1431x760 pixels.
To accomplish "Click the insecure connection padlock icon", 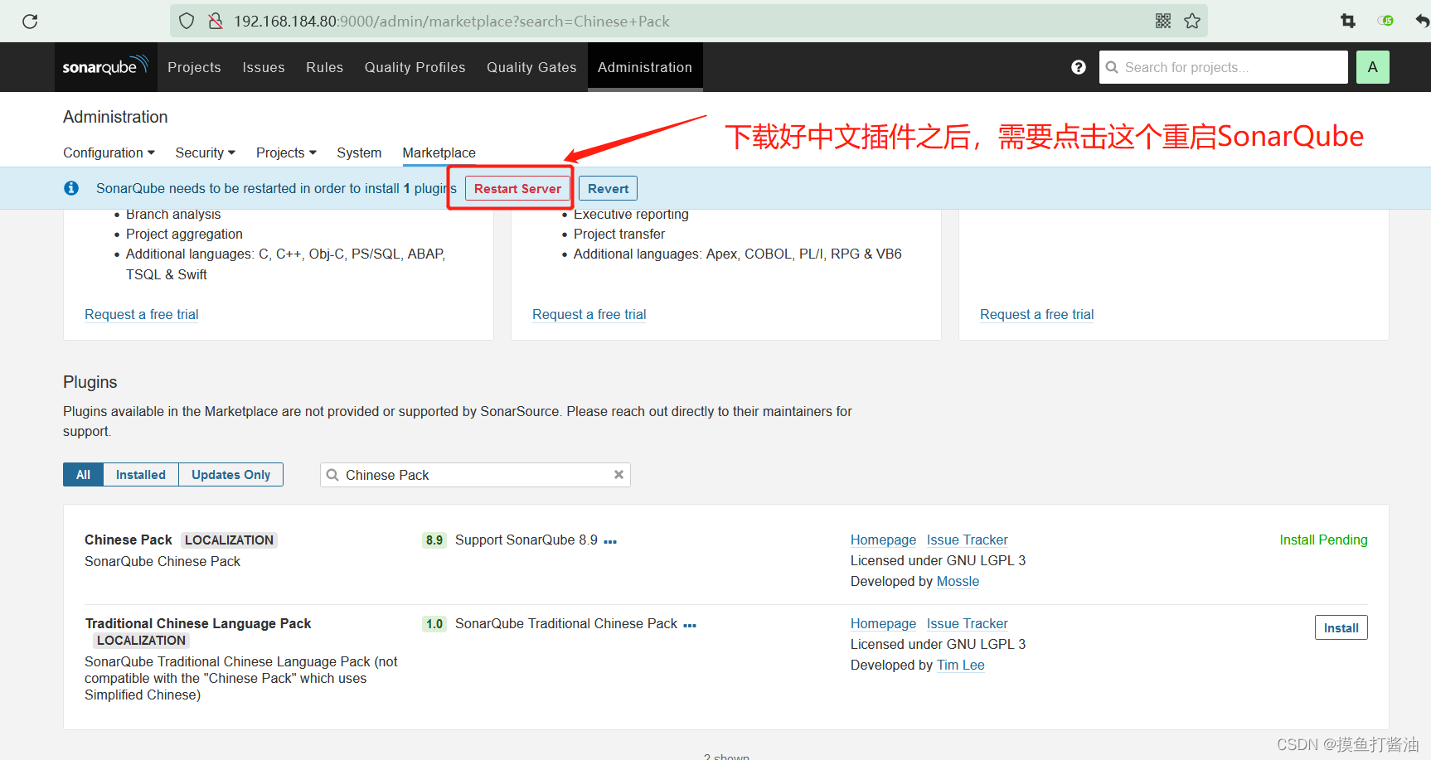I will click(x=216, y=22).
